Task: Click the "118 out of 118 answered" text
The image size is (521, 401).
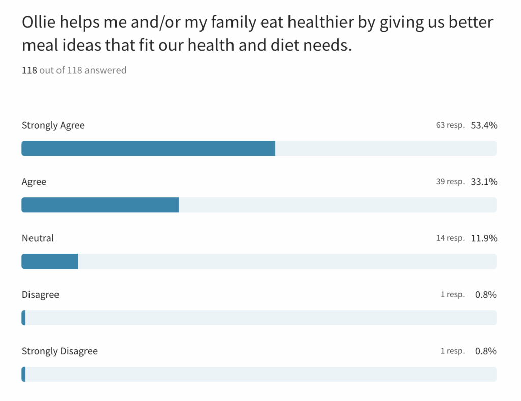Action: point(74,70)
